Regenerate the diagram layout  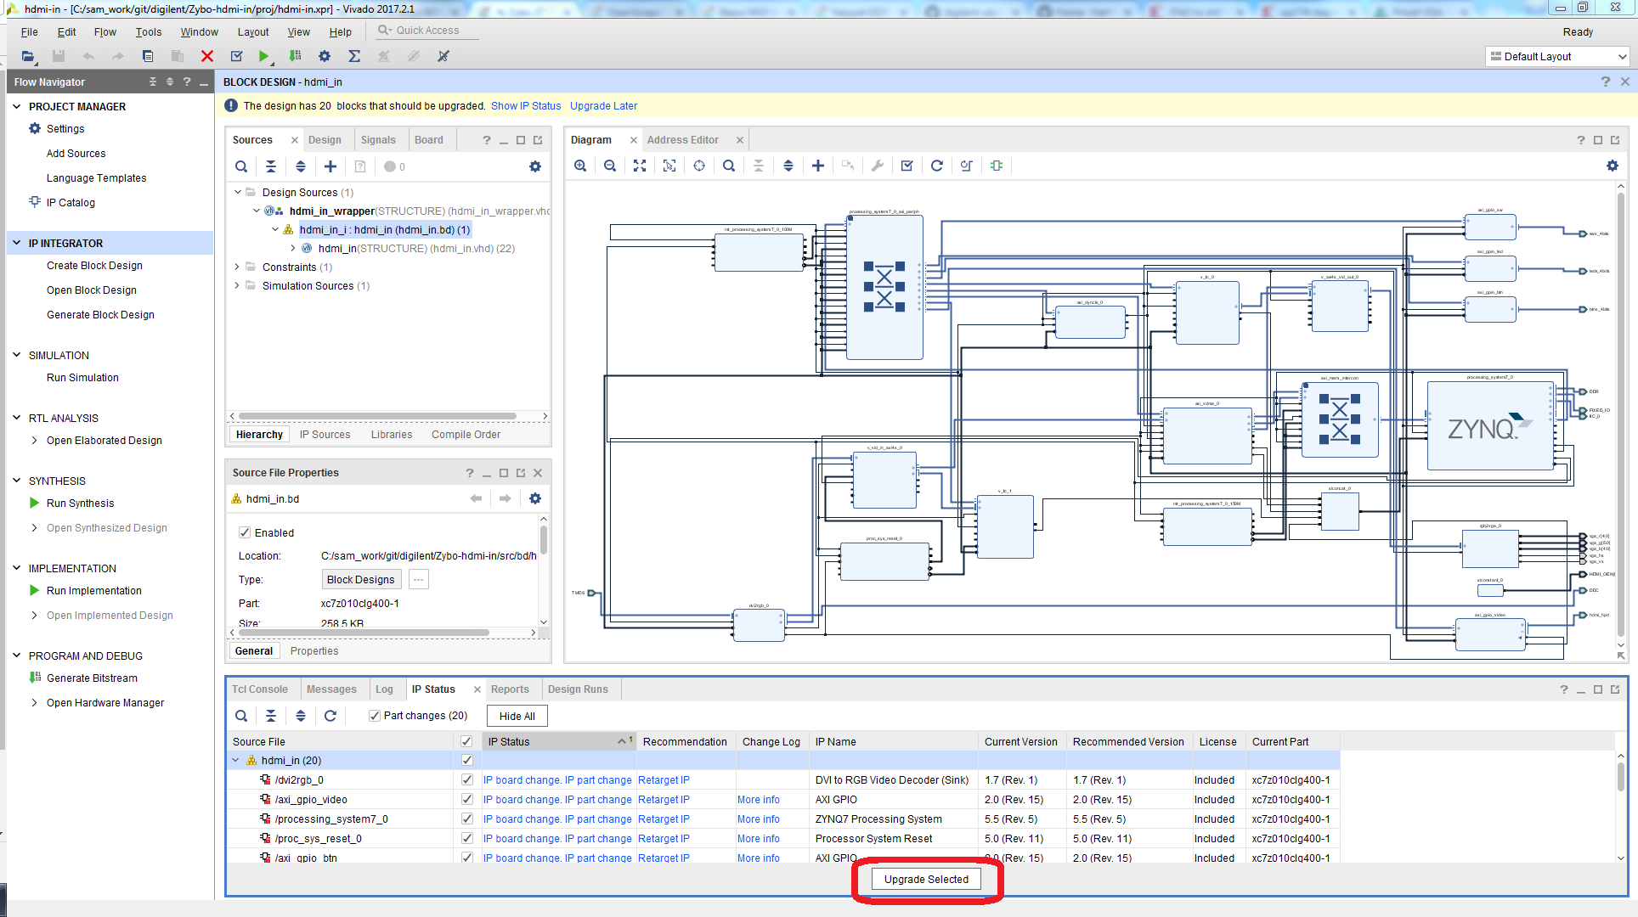click(937, 166)
